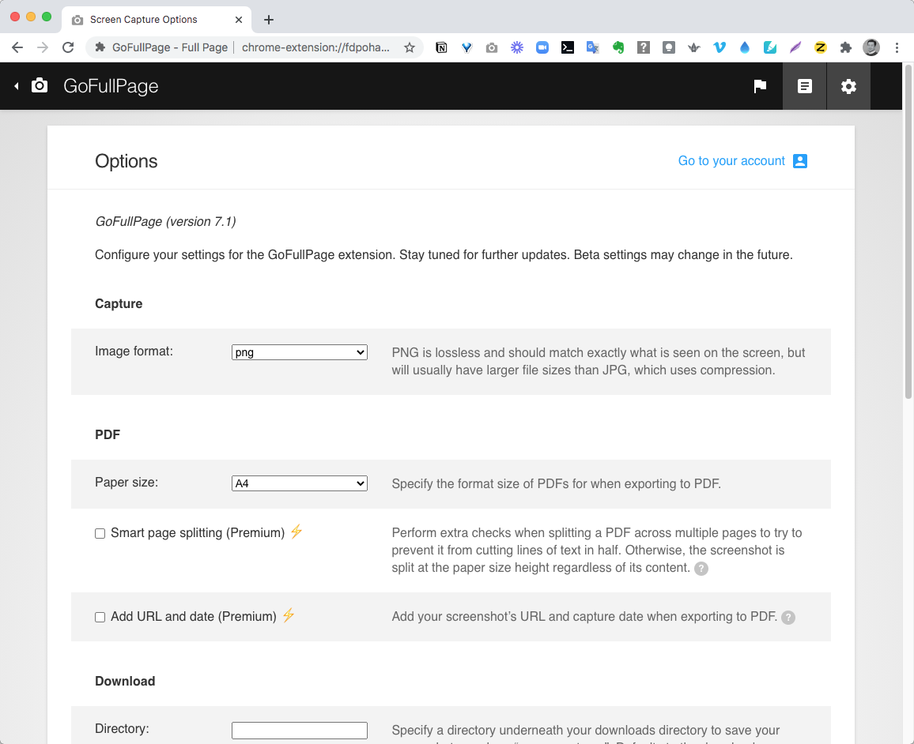Click the Evernote elephant extension icon

point(618,47)
